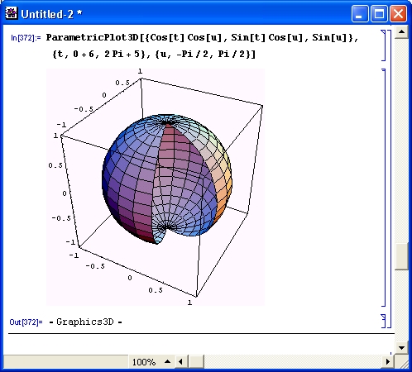Click the vertical scrollbar thumb

[x=401, y=256]
